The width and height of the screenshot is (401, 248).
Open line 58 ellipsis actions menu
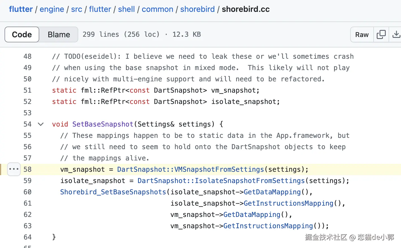click(x=14, y=169)
